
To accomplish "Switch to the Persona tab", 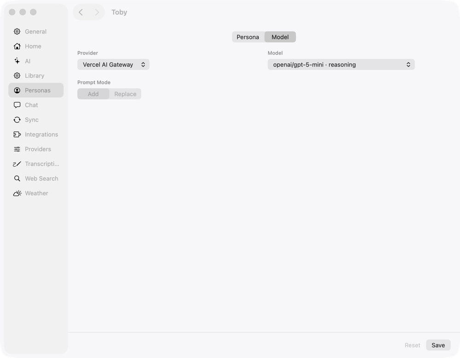I will 248,37.
